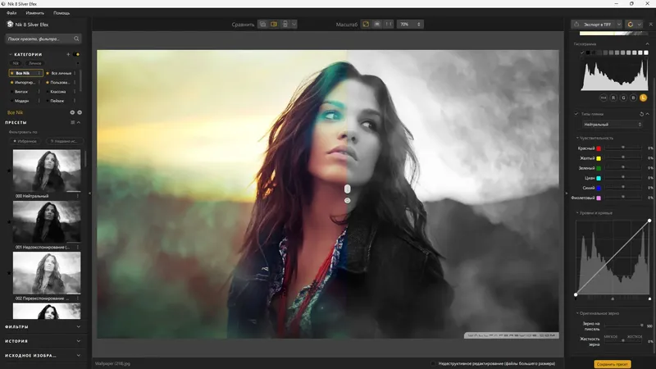This screenshot has height=369, width=656.
Task: Select side-by-side compare mode
Action: (x=285, y=25)
